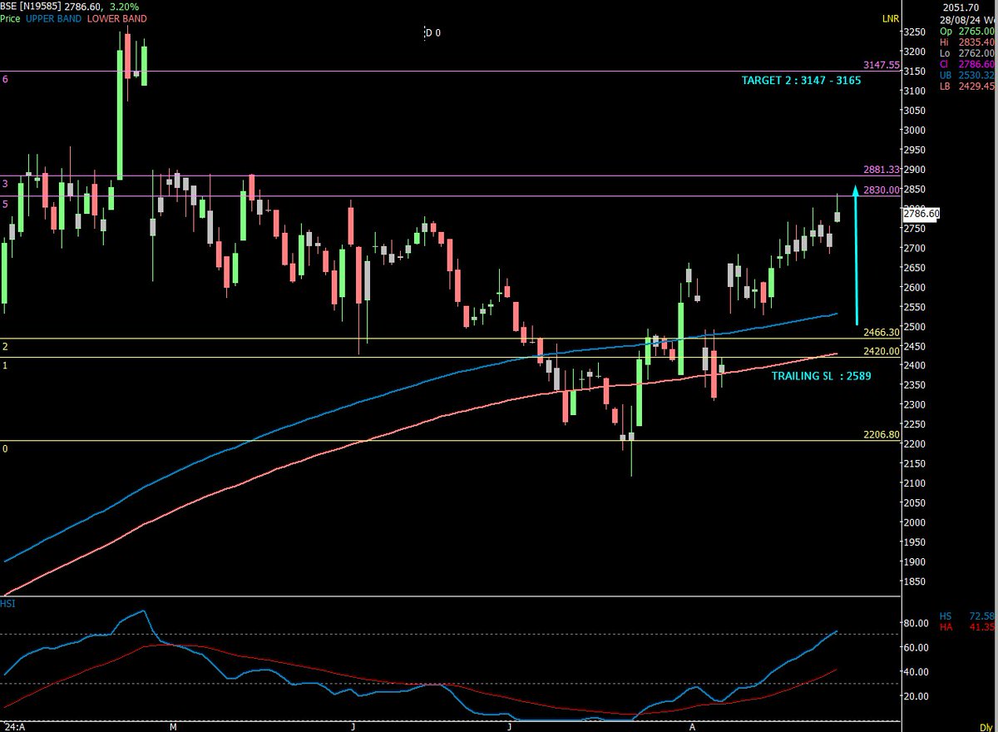998x732 pixels.
Task: Click level marker 3 on left edge
Action: point(5,183)
